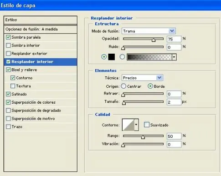
Task: Select the solid color radio button
Action: 104,57
